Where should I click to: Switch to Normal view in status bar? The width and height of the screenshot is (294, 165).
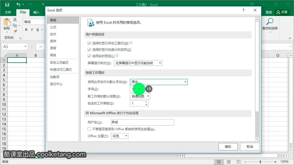tap(219, 162)
